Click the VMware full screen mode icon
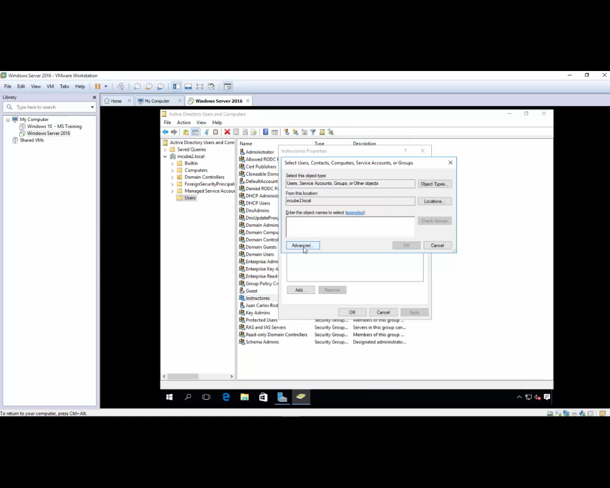Screen dimensions: 610x488 tap(200, 86)
